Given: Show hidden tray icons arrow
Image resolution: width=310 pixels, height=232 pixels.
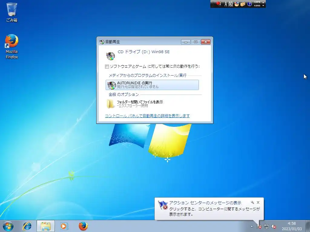Looking at the screenshot, I should point(252,226).
